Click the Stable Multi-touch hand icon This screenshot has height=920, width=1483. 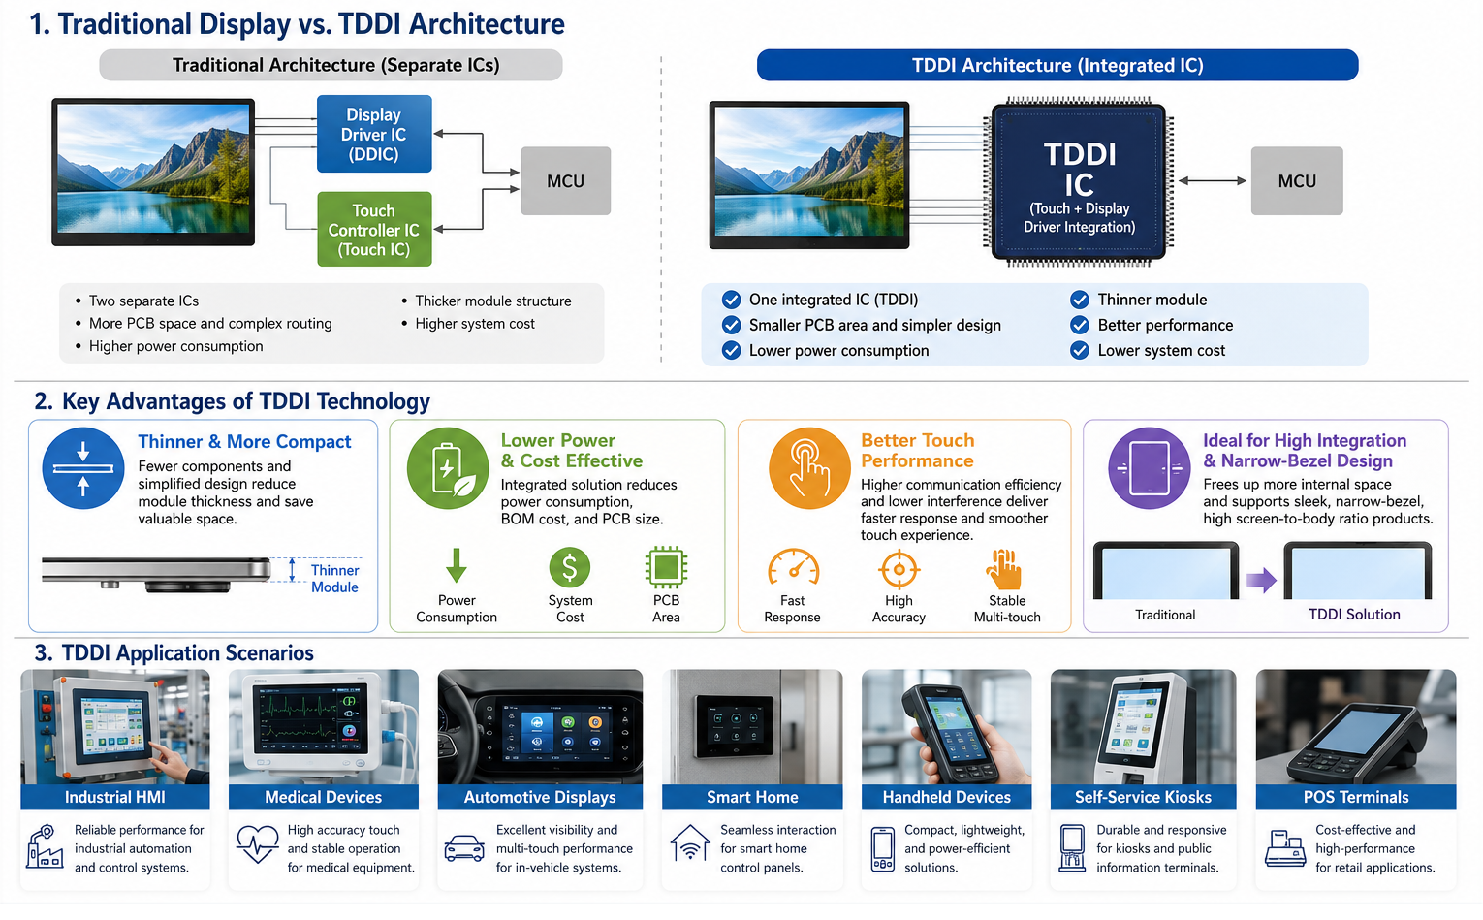click(x=1004, y=569)
